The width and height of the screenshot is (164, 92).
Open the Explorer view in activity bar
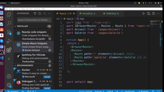coord(9,14)
